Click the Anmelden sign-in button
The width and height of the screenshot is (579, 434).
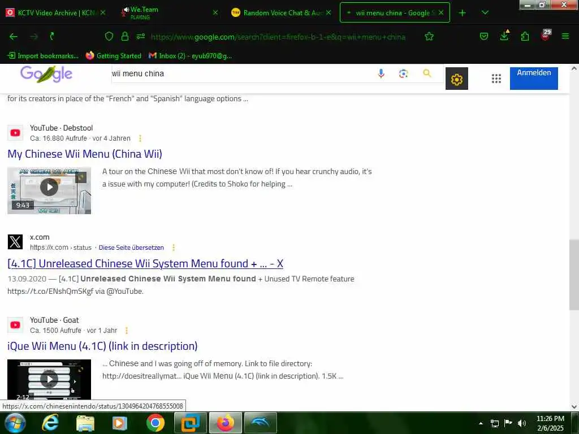534,78
